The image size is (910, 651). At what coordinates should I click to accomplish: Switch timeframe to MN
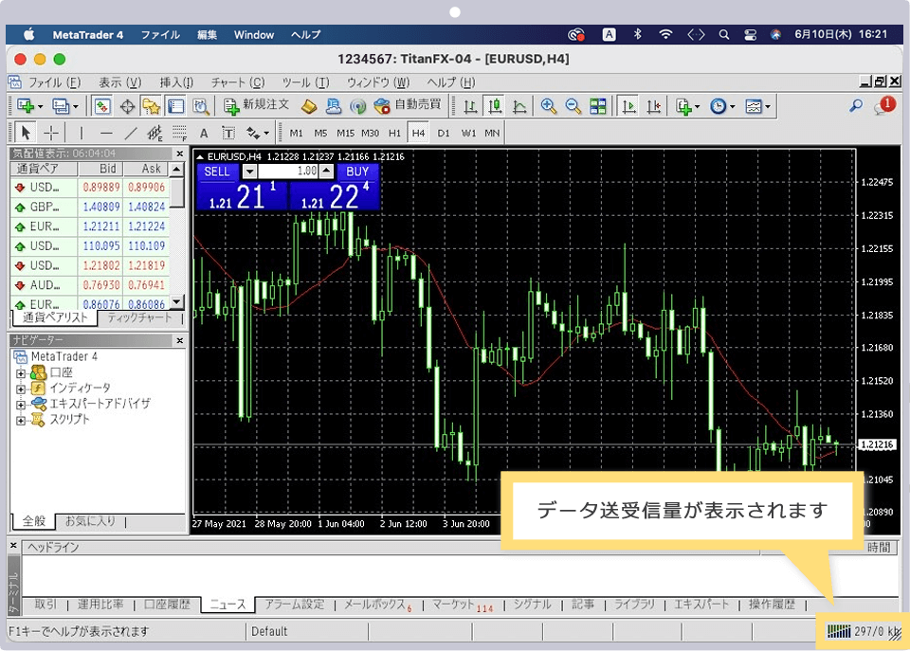click(x=492, y=133)
